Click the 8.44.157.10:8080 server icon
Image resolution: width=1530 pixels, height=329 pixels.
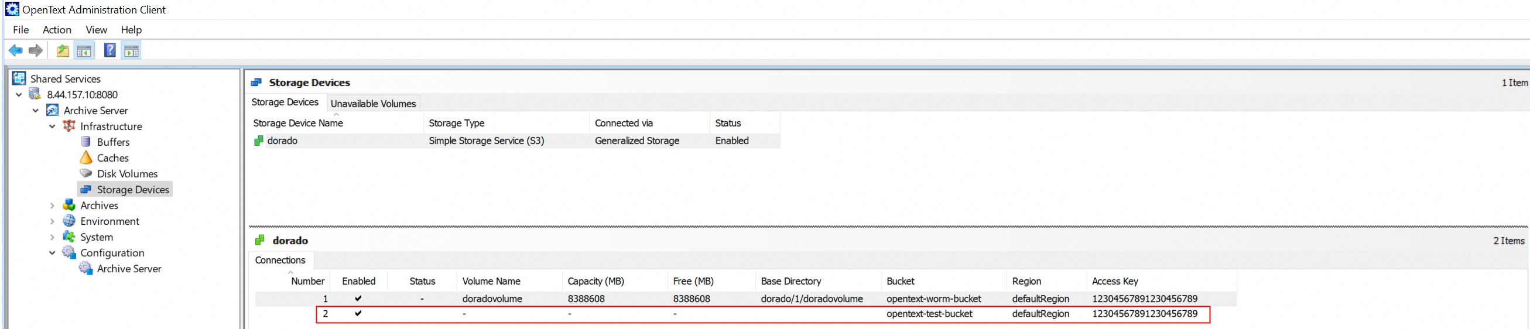36,94
